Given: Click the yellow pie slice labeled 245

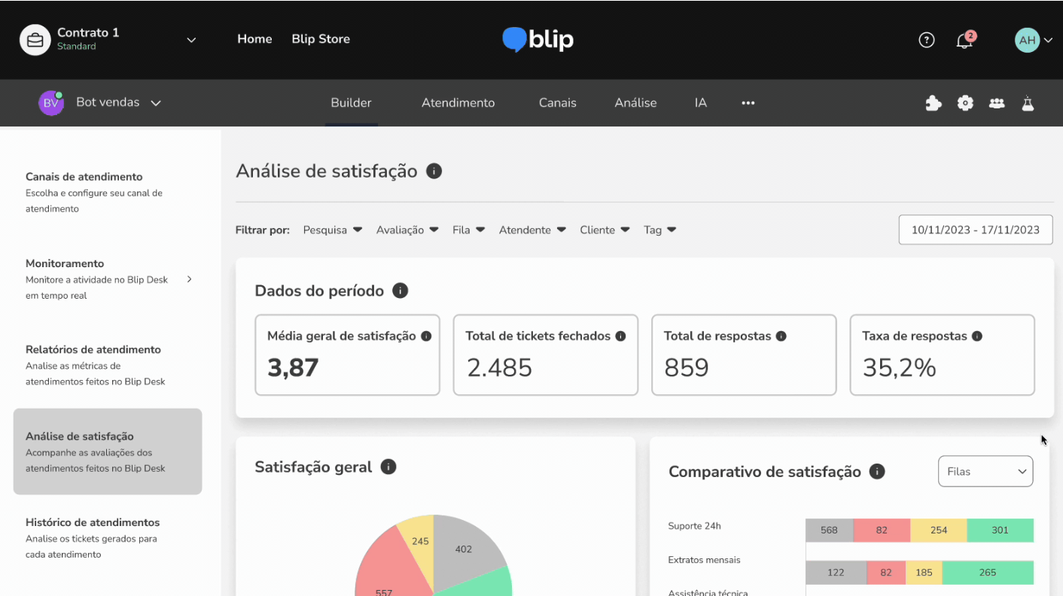Looking at the screenshot, I should click(x=419, y=540).
